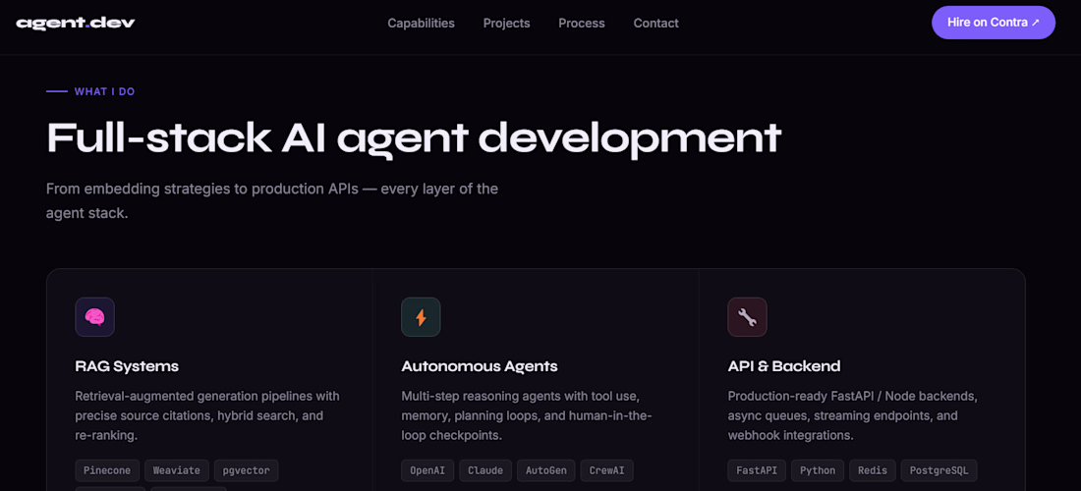Jump to the Contact section
The width and height of the screenshot is (1081, 491).
656,24
